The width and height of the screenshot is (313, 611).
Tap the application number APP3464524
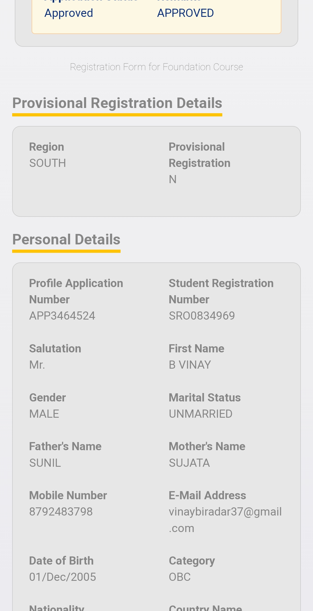point(62,316)
